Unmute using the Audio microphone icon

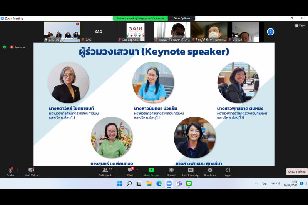10,170
